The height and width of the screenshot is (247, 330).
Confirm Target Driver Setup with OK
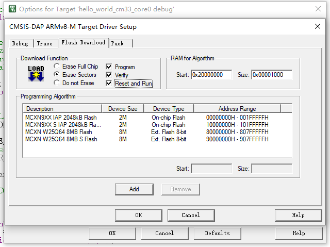click(139, 215)
